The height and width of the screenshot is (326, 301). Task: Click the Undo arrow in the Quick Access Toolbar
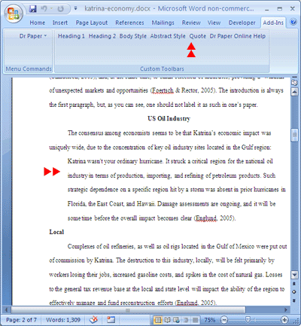click(x=44, y=9)
